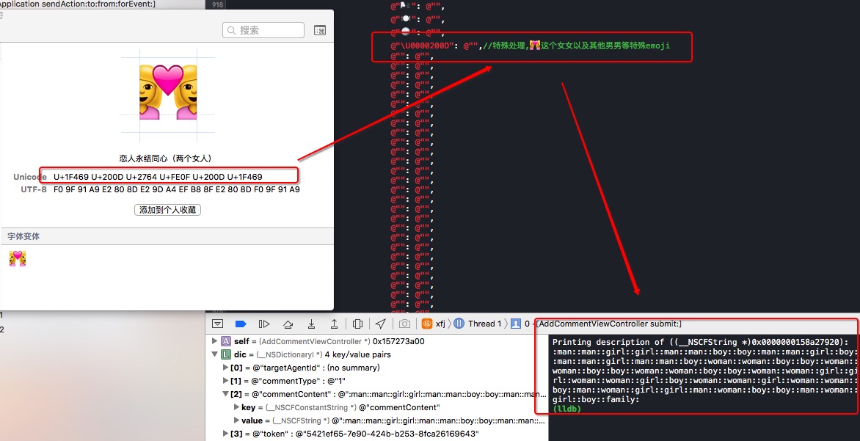Collapse the [2] commentContent entry
Viewport: 860px width, 441px height.
225,394
